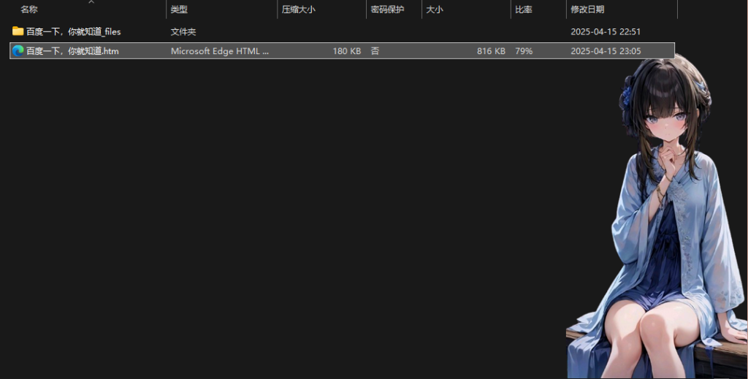Viewport: 748px width, 379px height.
Task: Select the 百度一下，你就知道_files folder name
Action: tap(73, 32)
